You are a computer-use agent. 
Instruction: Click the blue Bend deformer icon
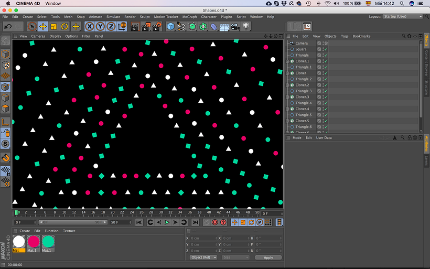pos(213,27)
